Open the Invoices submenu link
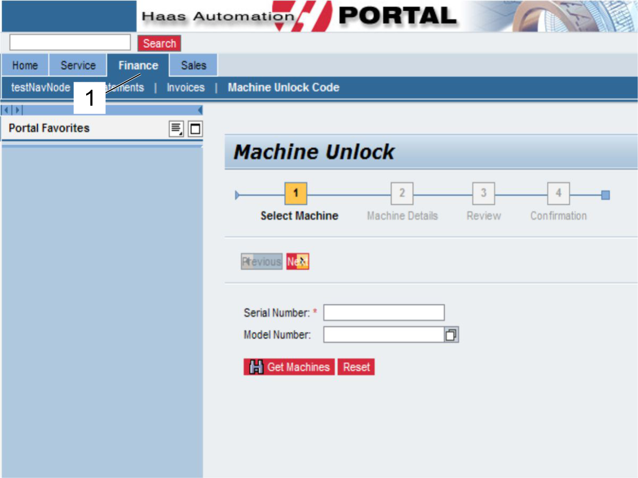The width and height of the screenshot is (638, 478). pos(186,88)
